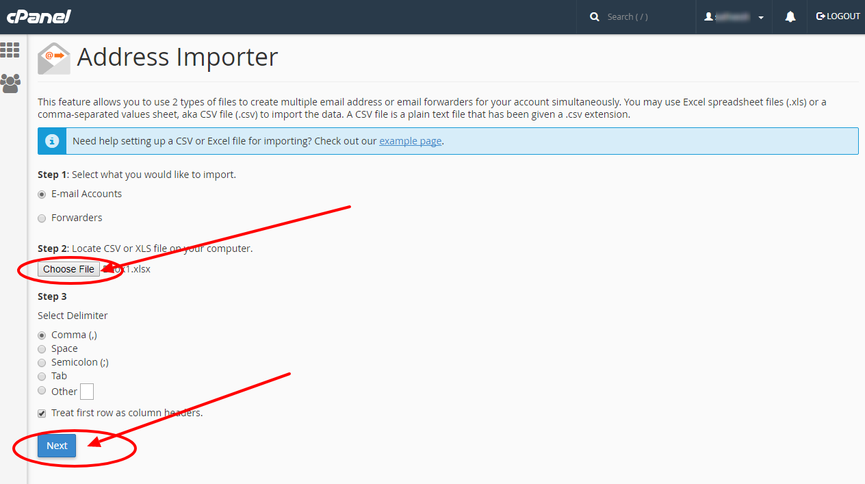Open the notifications bell
Screen dimensions: 865x484
point(790,16)
